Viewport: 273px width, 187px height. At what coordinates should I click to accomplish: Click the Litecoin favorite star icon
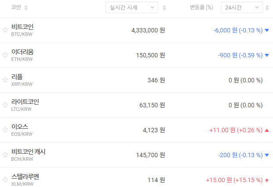[5, 105]
